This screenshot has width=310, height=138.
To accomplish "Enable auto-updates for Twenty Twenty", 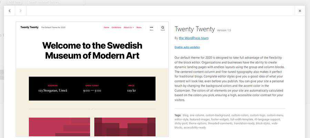I will click(187, 47).
